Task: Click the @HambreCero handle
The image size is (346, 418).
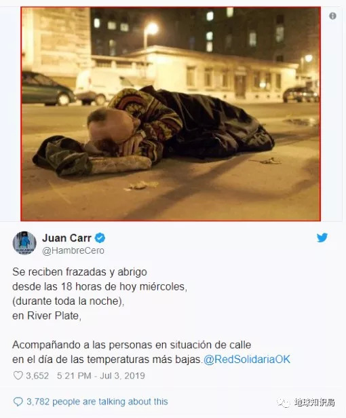Action: click(x=73, y=251)
